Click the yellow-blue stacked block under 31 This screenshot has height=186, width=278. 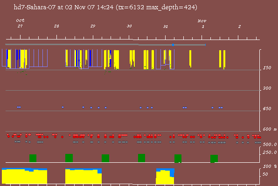pyautogui.click(x=165, y=176)
